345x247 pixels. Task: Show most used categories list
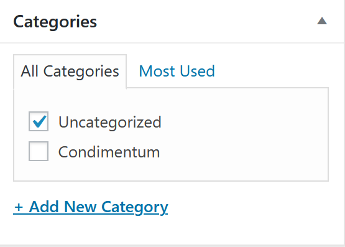pos(177,71)
